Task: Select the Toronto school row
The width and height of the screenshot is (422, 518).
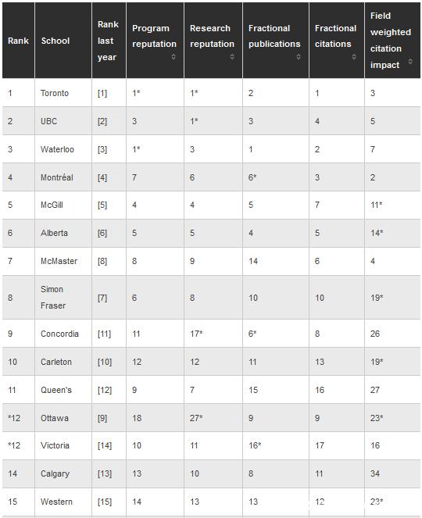Action: pyautogui.click(x=212, y=93)
